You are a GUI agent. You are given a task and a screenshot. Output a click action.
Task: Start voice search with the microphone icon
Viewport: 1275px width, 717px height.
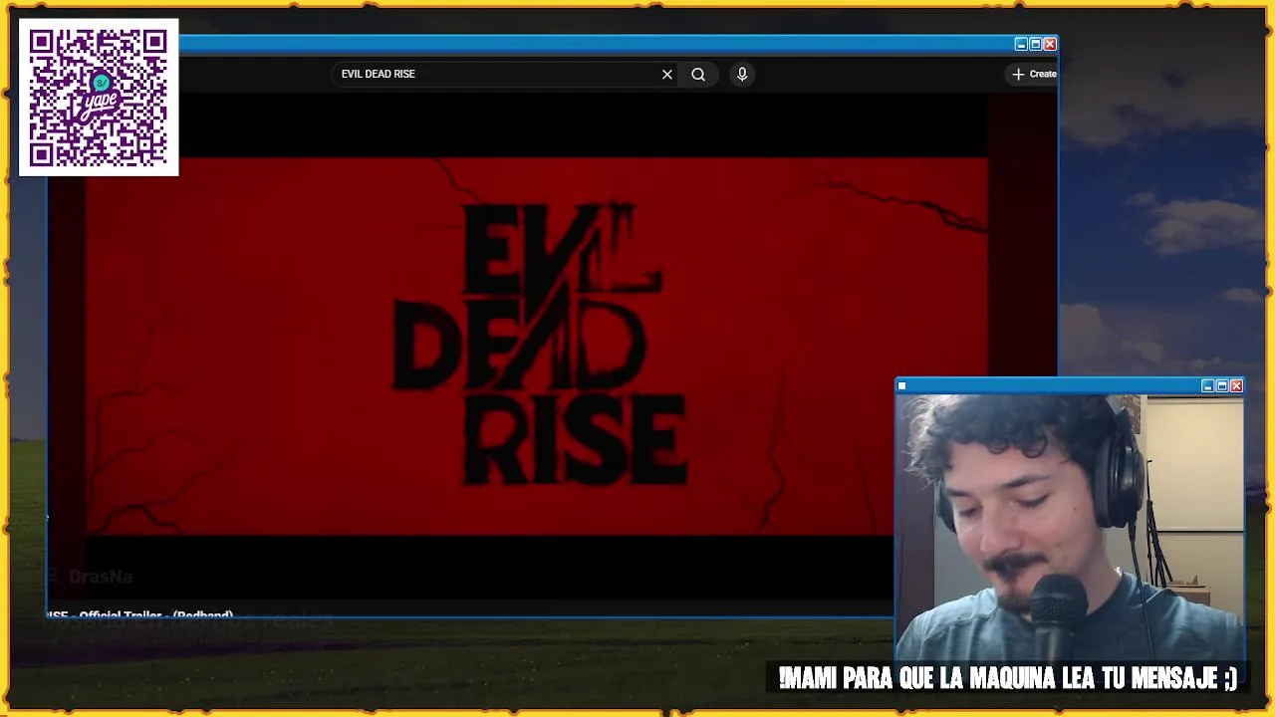(x=742, y=74)
